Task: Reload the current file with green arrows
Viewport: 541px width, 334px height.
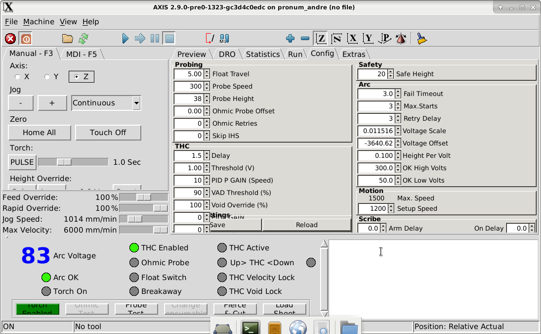Action: pyautogui.click(x=83, y=39)
